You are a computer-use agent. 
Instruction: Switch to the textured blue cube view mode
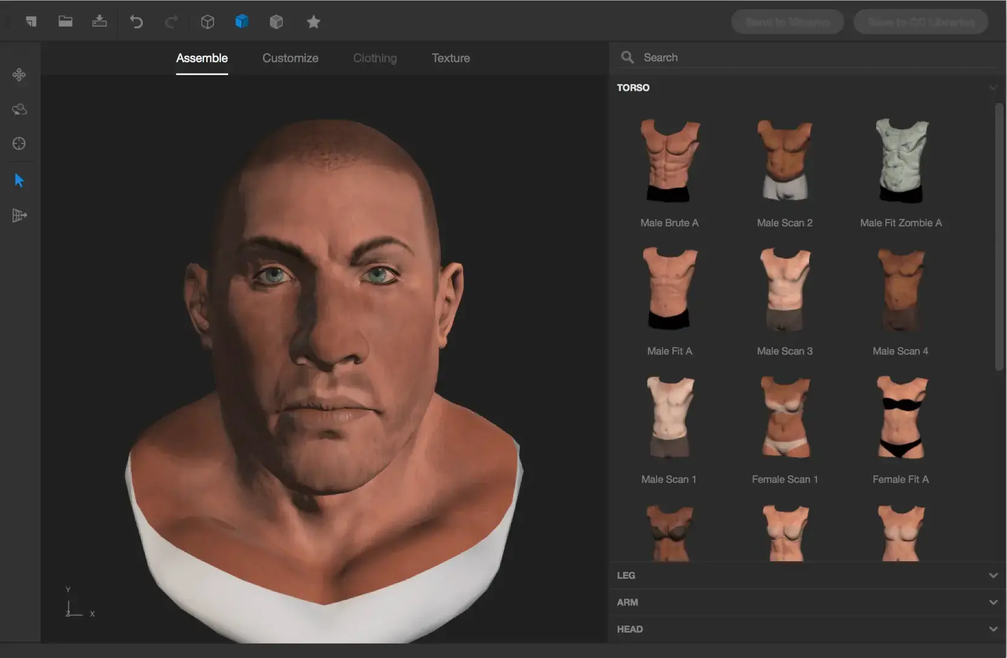[x=242, y=22]
